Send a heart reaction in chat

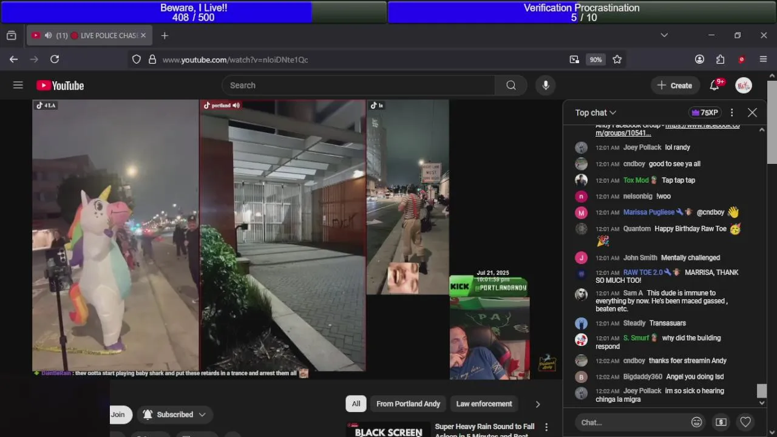(x=745, y=422)
